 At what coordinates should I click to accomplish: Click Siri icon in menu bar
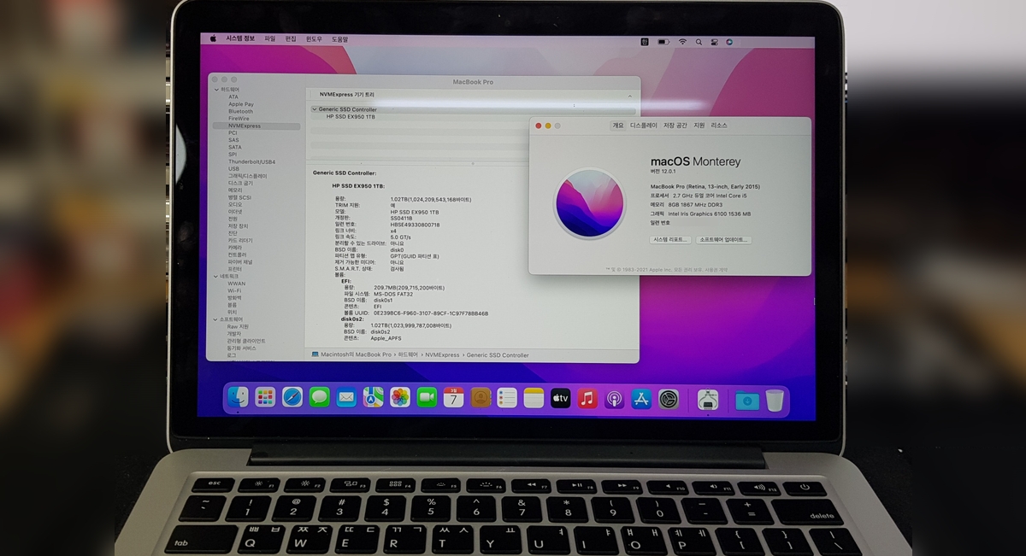pos(729,41)
